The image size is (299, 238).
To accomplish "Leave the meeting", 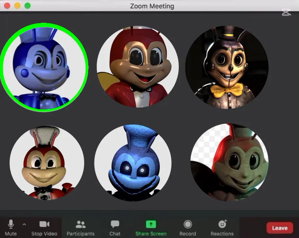I will [280, 228].
